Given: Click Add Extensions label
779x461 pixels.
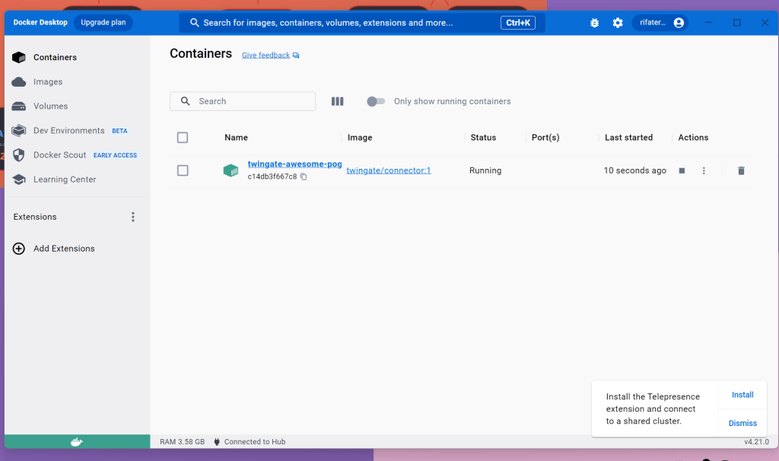Looking at the screenshot, I should pos(64,249).
